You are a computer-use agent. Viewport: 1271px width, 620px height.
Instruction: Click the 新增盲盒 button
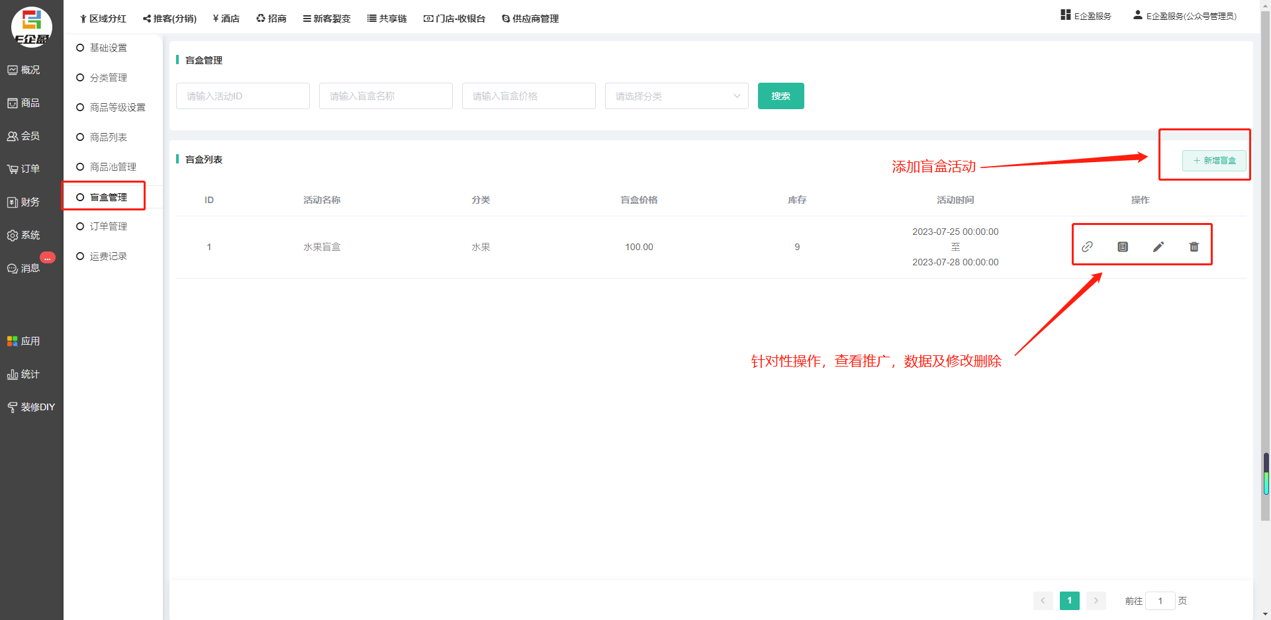pos(1214,161)
